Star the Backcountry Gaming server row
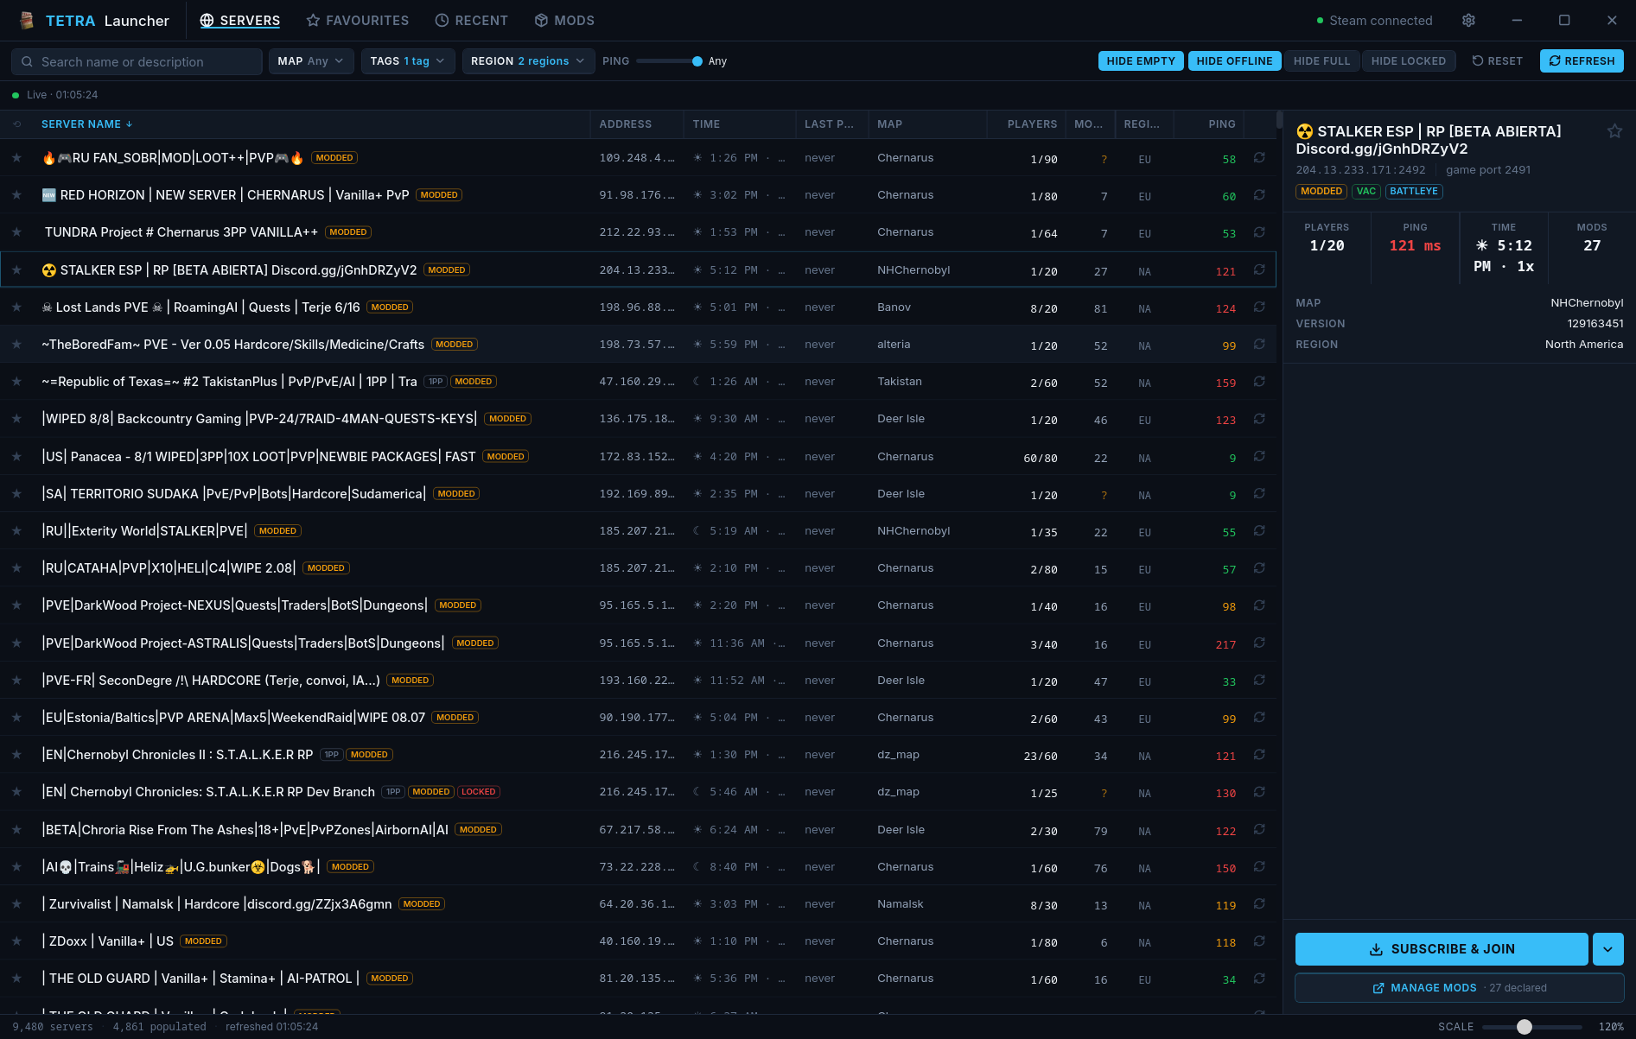This screenshot has width=1636, height=1039. (x=16, y=419)
